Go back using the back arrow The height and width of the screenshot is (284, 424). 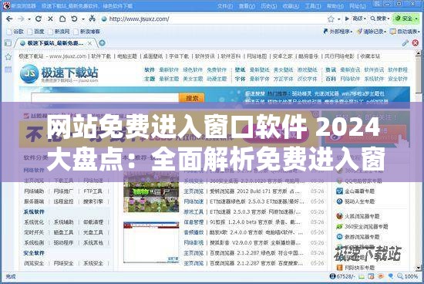[x=9, y=19]
